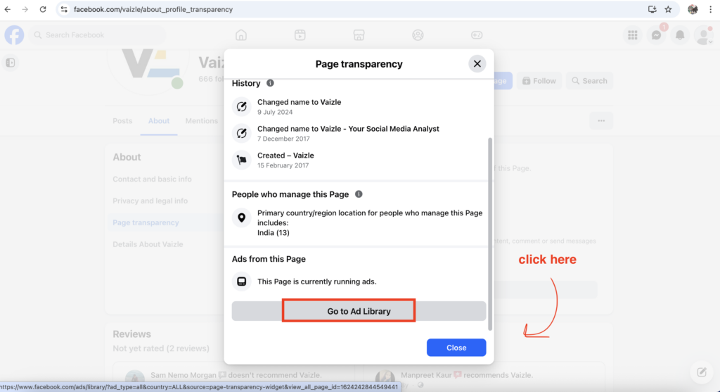Open the Gaming icon in top navigation

(x=477, y=35)
